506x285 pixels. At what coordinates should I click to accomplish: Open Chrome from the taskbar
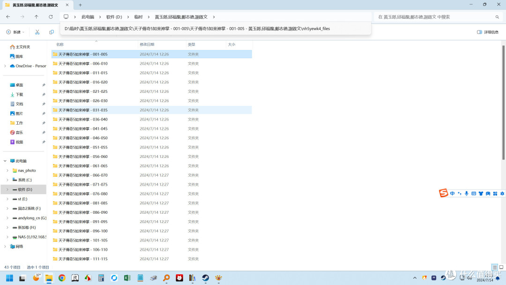62,278
